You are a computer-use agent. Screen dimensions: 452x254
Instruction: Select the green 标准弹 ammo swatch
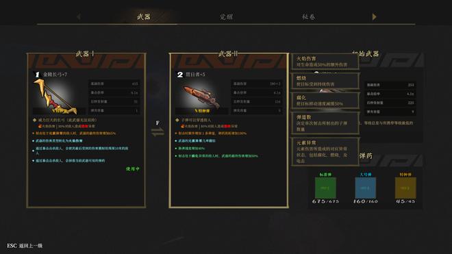(x=325, y=188)
